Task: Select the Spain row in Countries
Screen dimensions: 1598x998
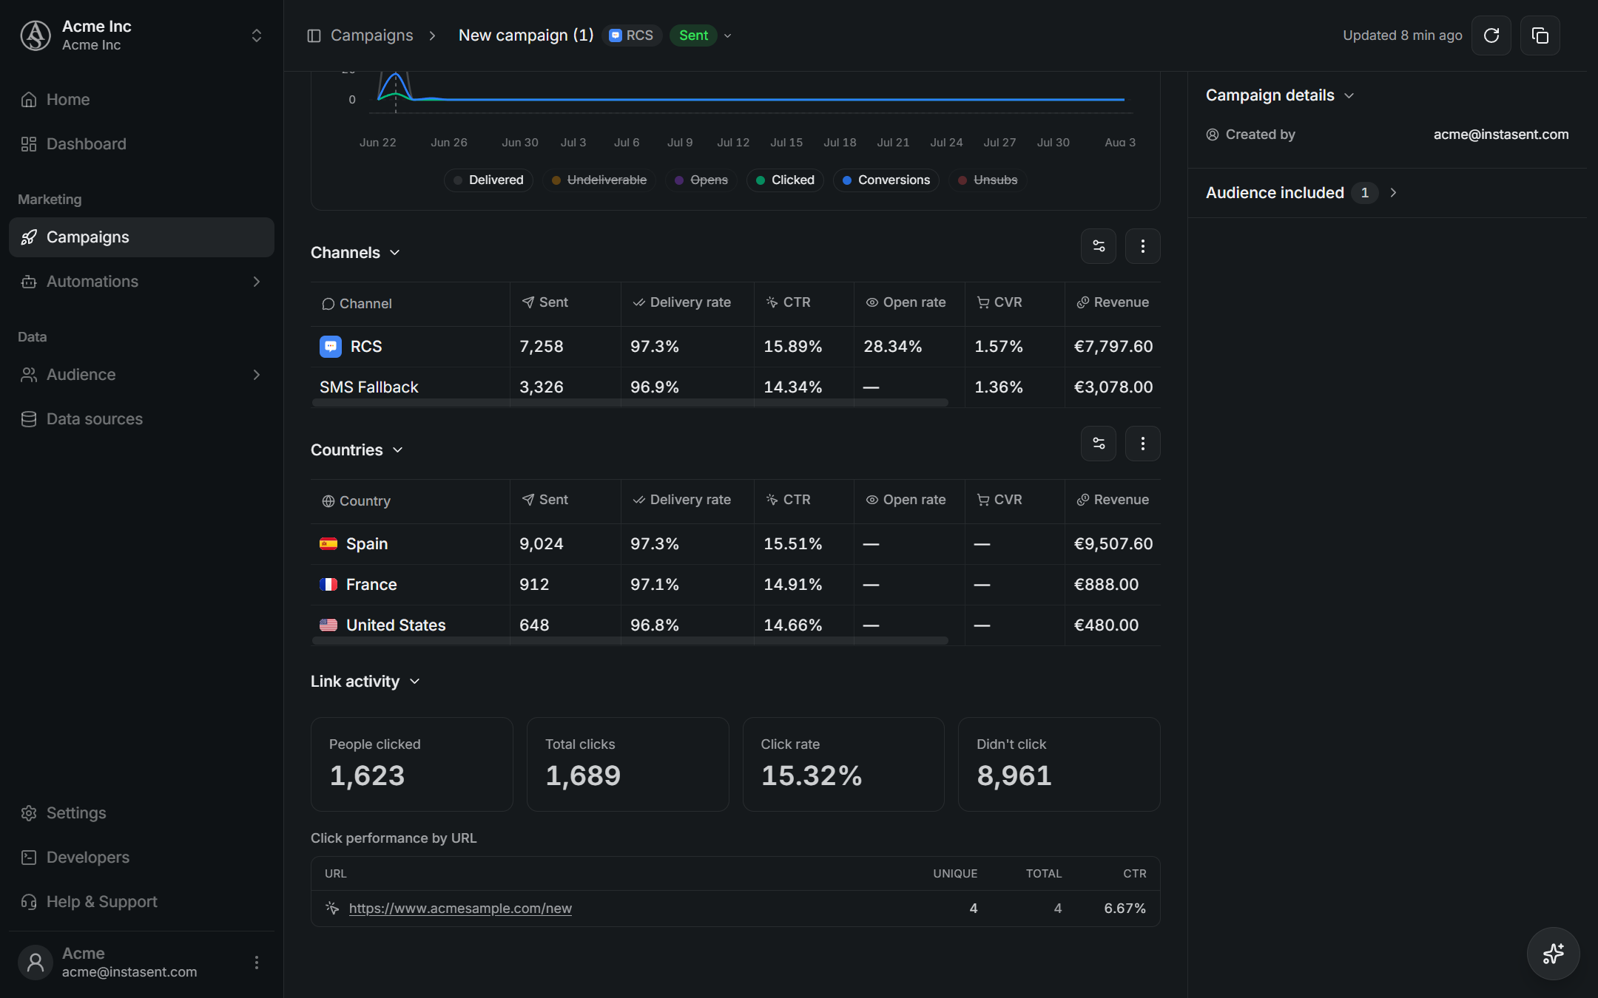Action: pyautogui.click(x=735, y=544)
